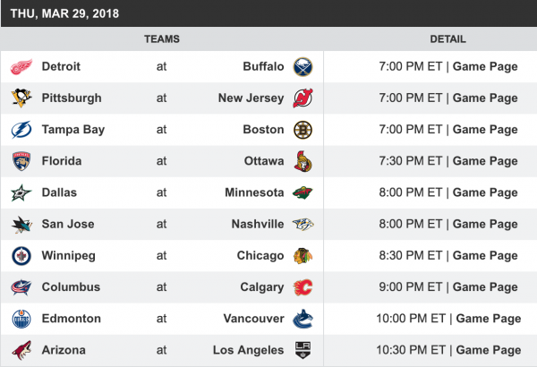This screenshot has width=537, height=367.
Task: Click the Minnesota Wild logo
Action: pyautogui.click(x=303, y=192)
